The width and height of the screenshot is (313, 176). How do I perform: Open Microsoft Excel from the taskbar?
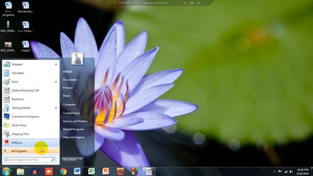click(91, 171)
